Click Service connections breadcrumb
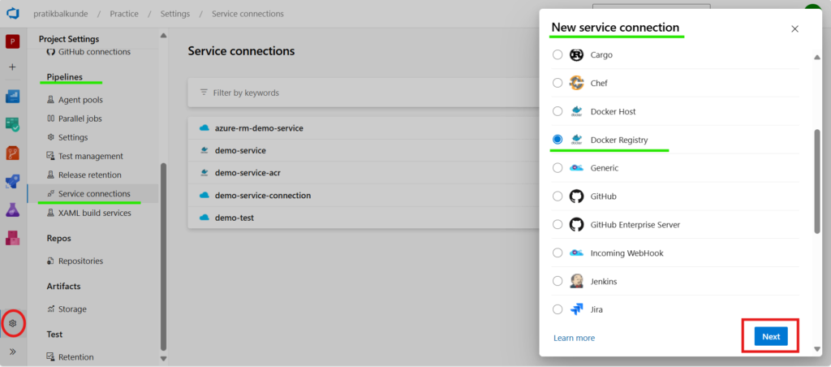Viewport: 831px width, 367px height. pyautogui.click(x=248, y=14)
